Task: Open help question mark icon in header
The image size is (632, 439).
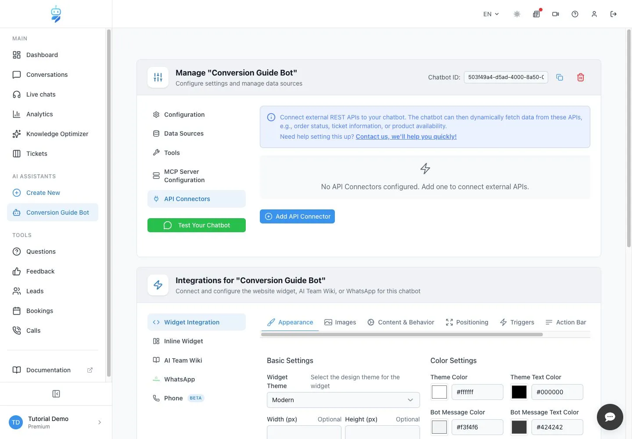Action: coord(575,14)
